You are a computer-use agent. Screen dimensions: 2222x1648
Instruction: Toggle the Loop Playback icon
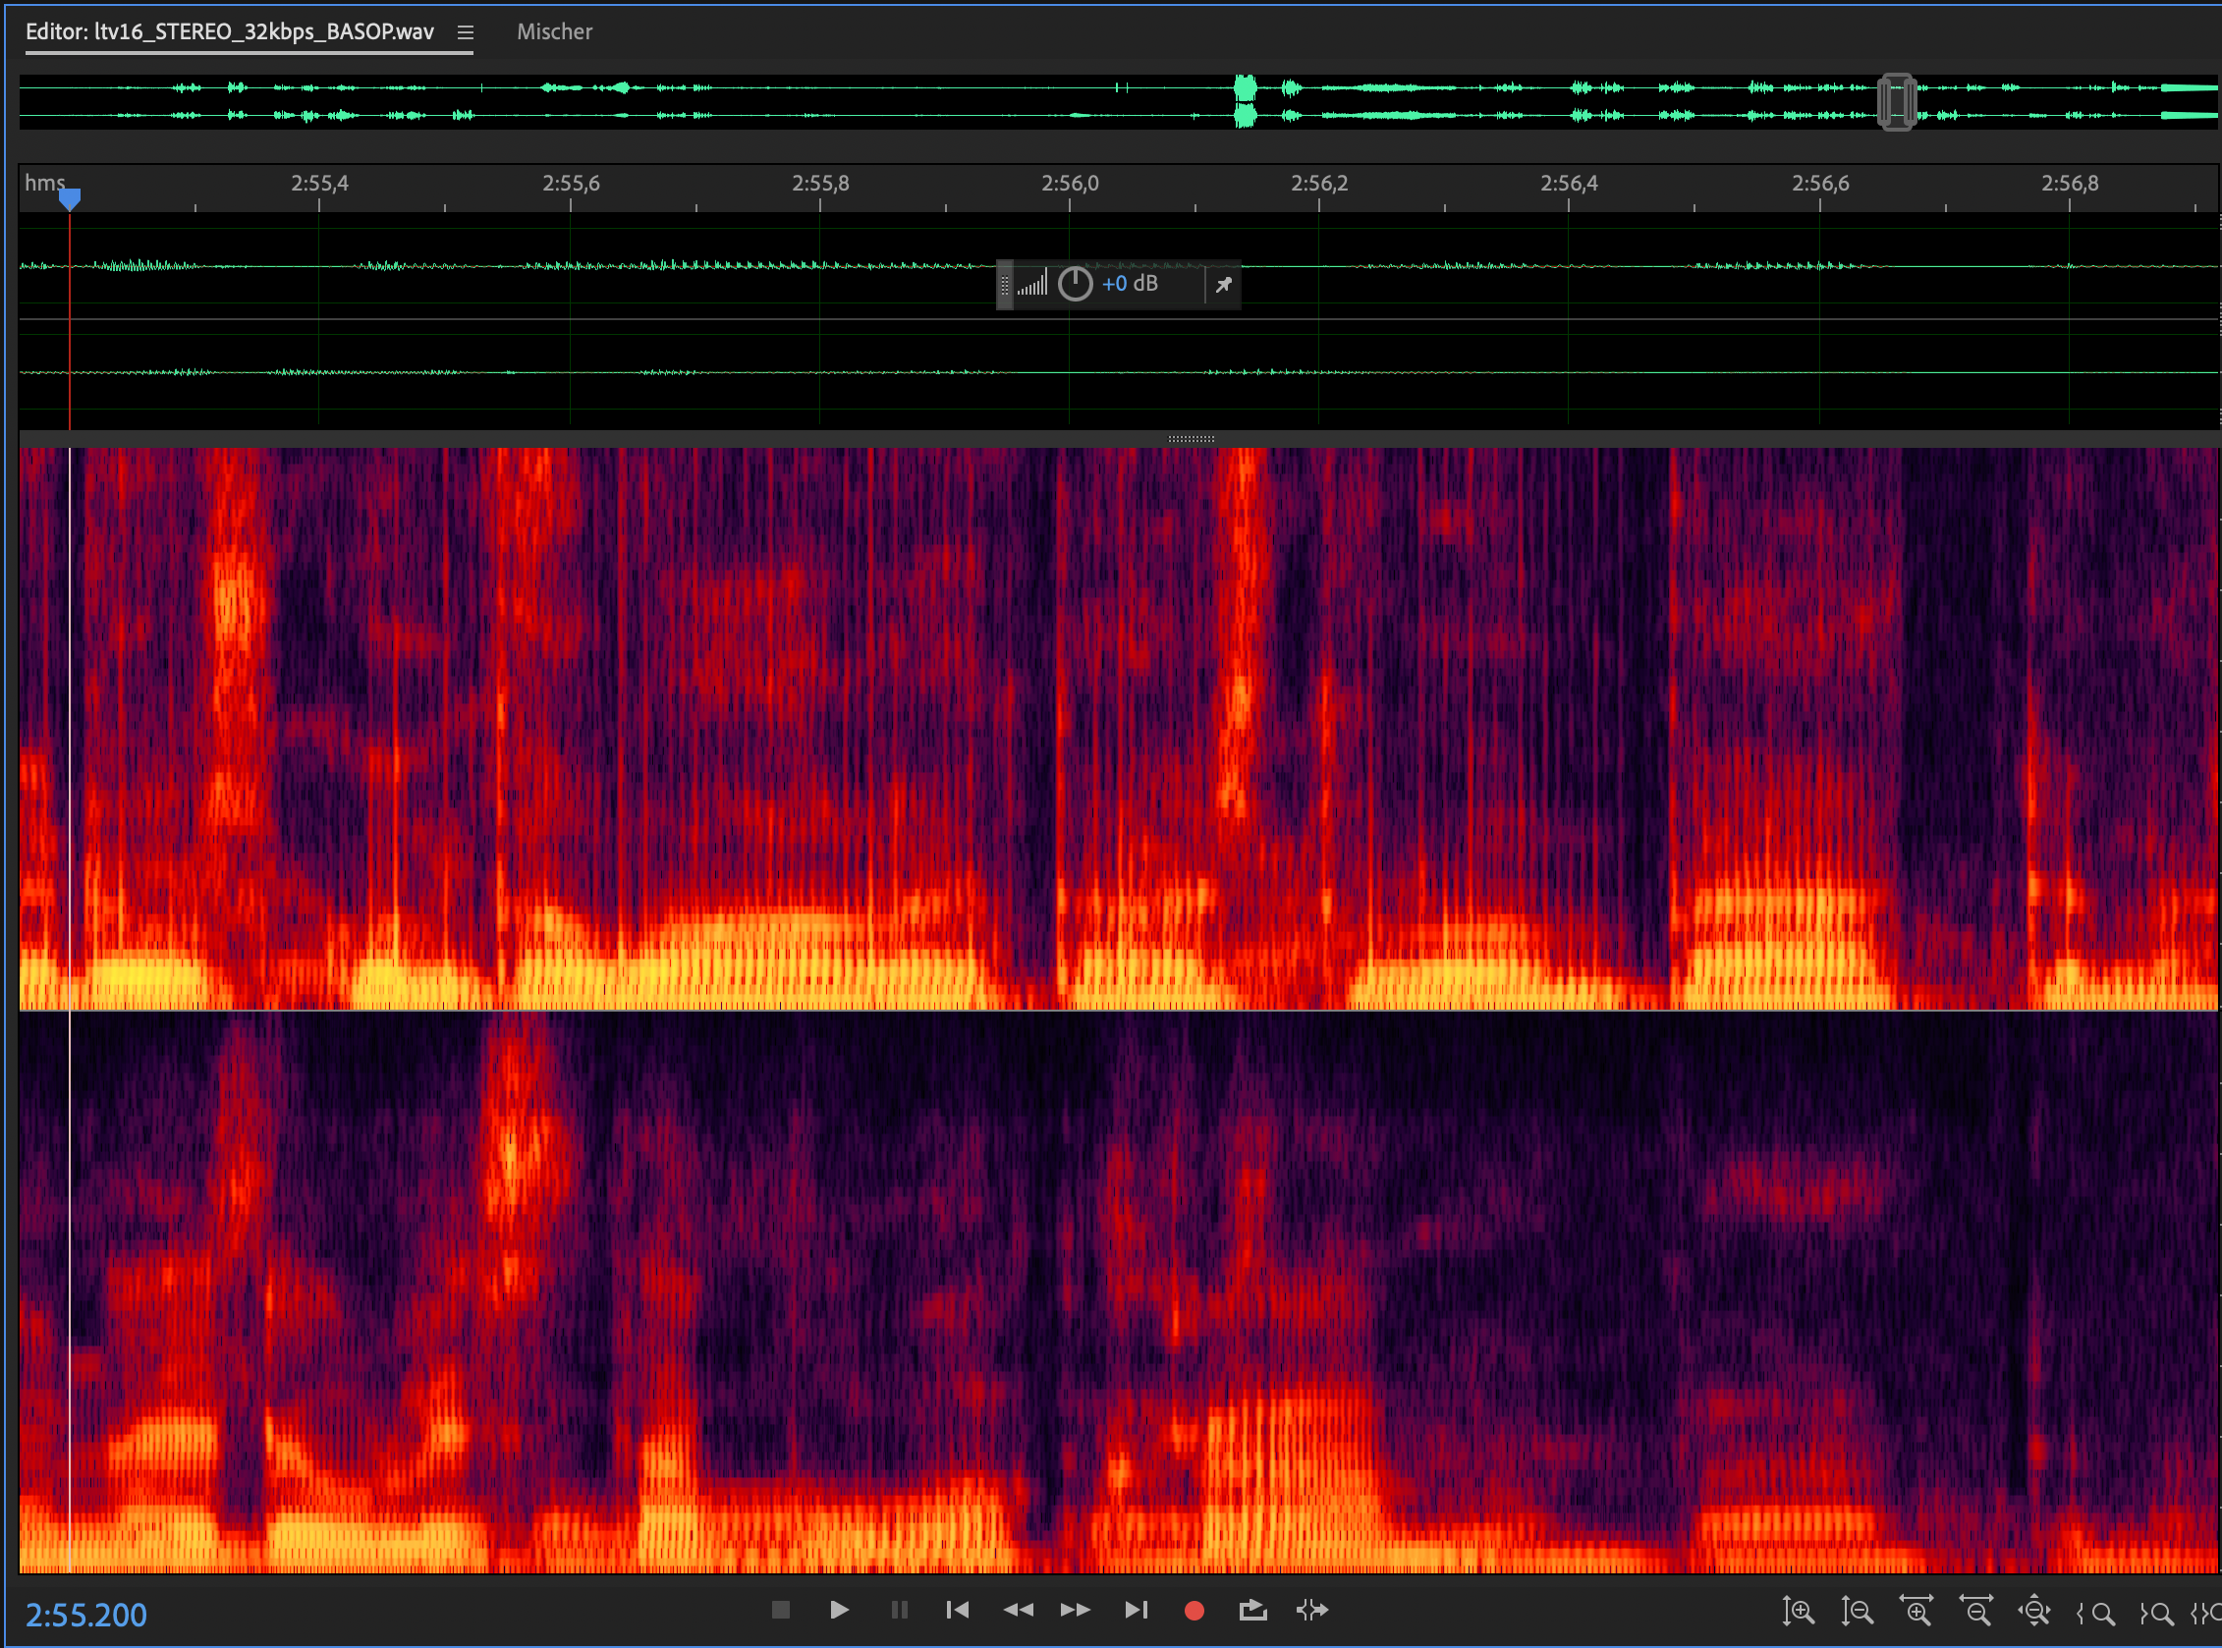click(1252, 1610)
